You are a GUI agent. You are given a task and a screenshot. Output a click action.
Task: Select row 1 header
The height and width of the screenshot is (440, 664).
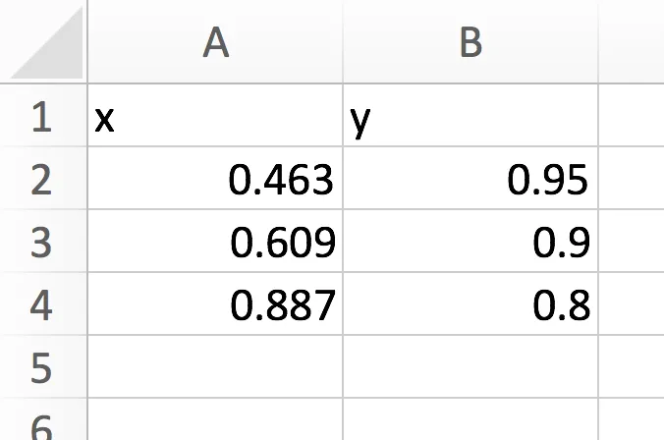coord(43,115)
